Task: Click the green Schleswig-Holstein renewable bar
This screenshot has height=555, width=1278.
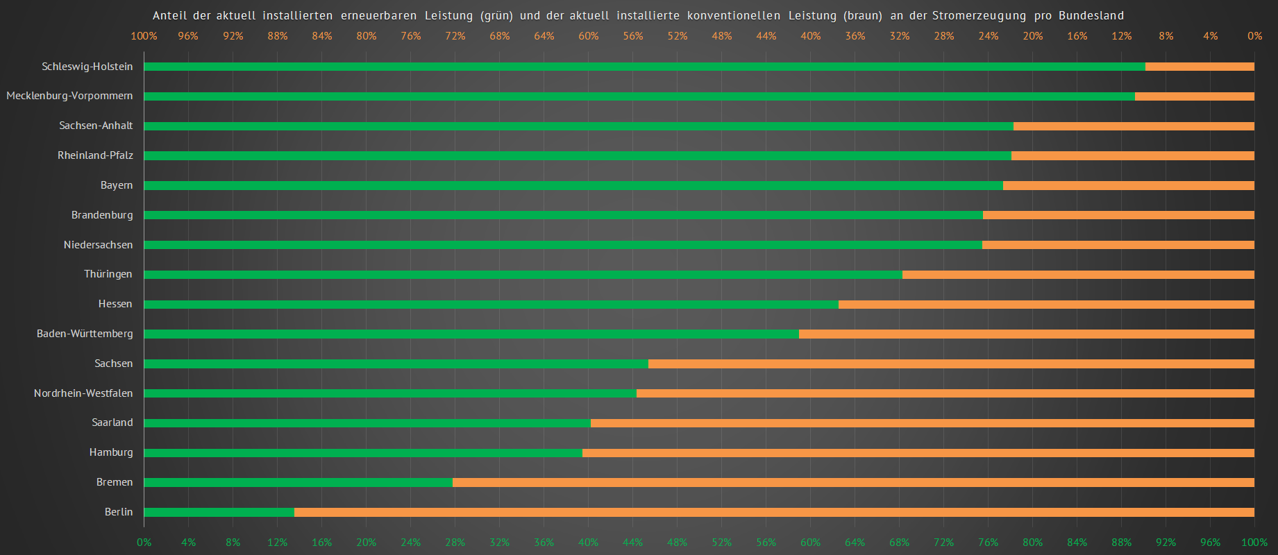Action: 644,67
